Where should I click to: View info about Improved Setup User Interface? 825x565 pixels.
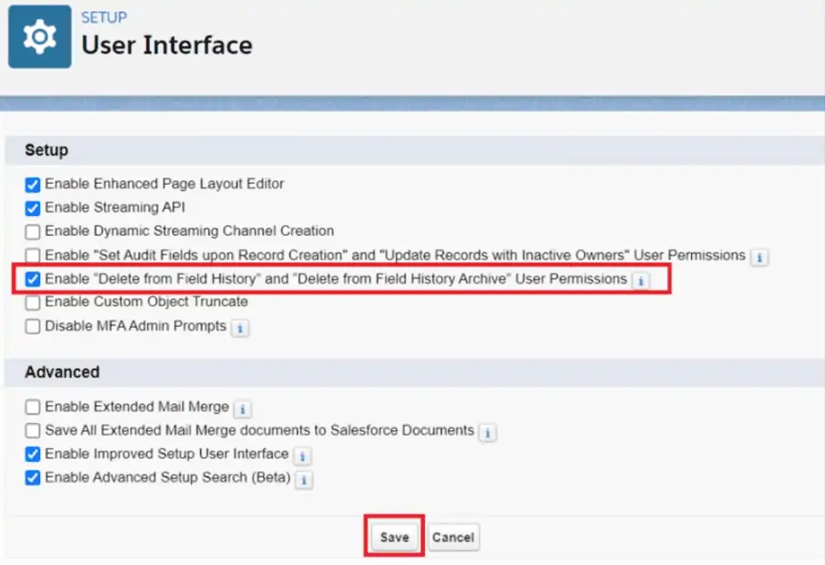[x=302, y=454]
